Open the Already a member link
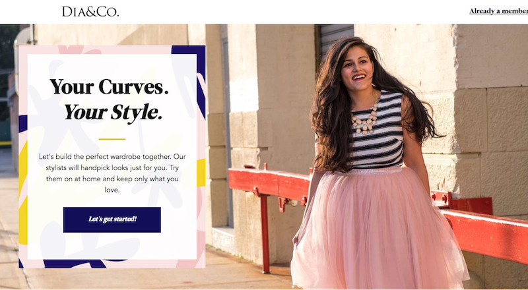This screenshot has height=290, width=528. (498, 11)
